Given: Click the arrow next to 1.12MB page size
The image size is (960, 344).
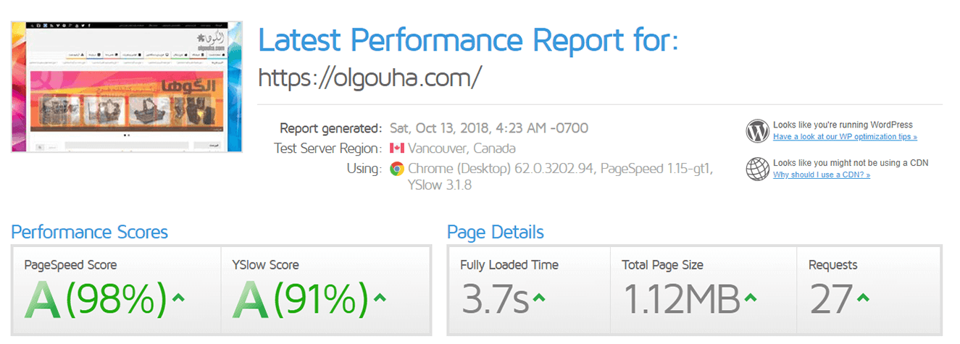Looking at the screenshot, I should click(x=750, y=298).
